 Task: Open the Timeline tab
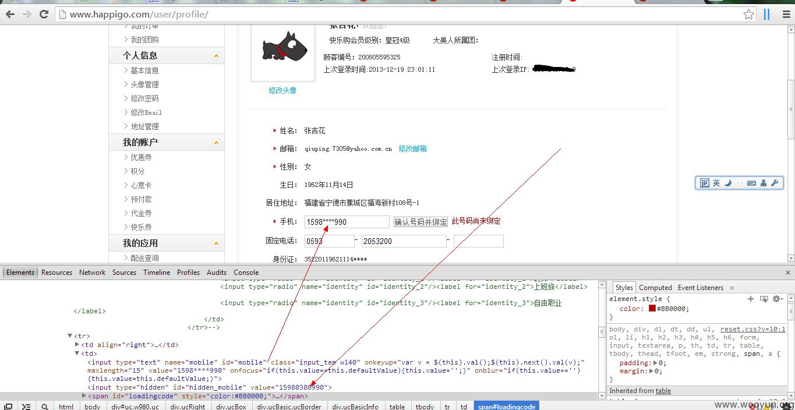pos(157,273)
